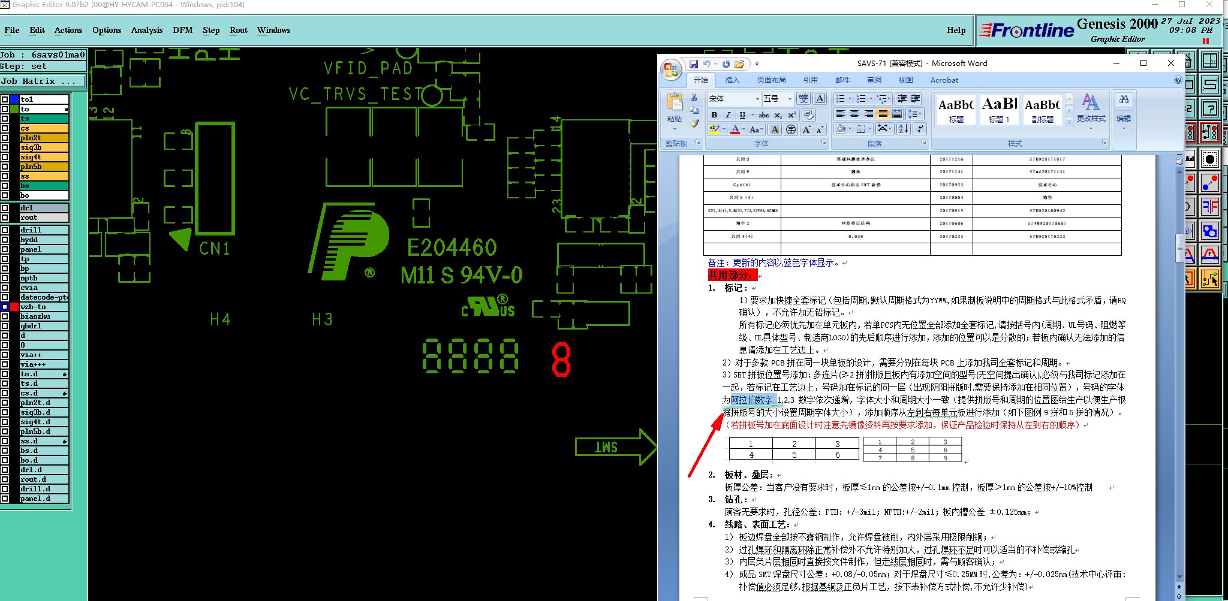
Task: Click the blue color swatch of layer to1
Action: tap(14, 99)
